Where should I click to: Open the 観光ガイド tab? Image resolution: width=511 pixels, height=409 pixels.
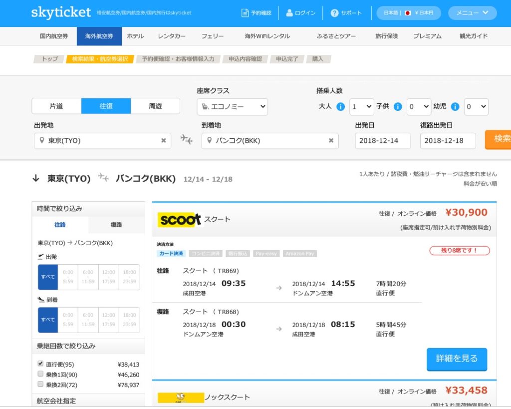coord(474,36)
